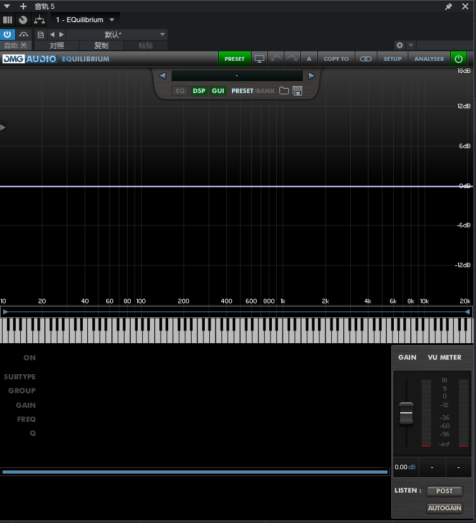
Task: Select PRESET in preset/bank switch
Action: click(242, 91)
